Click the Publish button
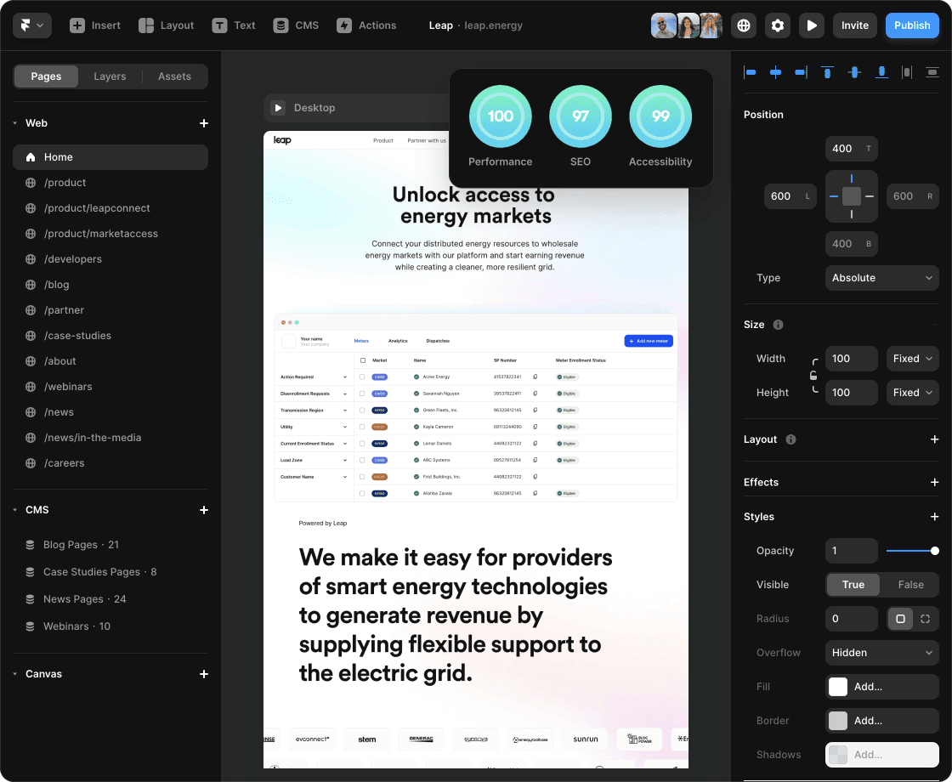 912,25
